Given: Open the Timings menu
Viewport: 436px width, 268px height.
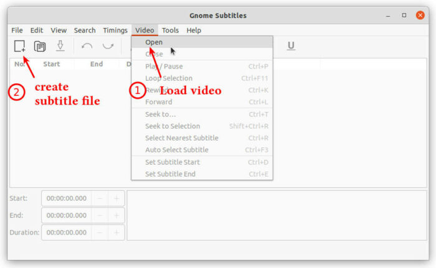Looking at the screenshot, I should coord(115,30).
